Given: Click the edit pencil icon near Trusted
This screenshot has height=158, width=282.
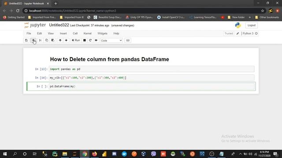Looking at the screenshot, I should click(237, 33).
